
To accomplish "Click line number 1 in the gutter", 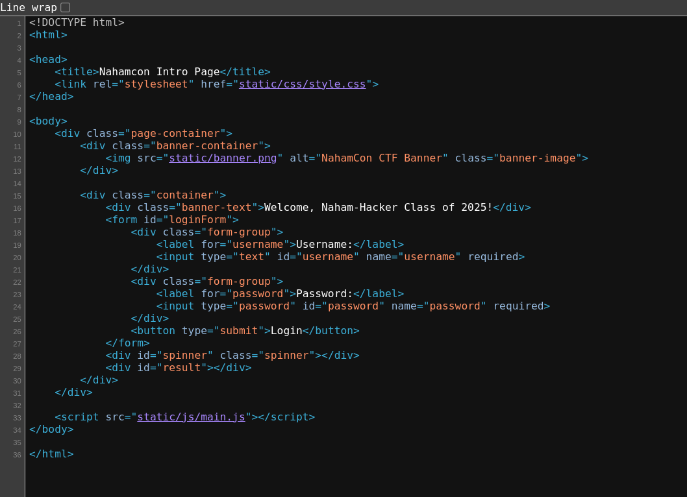I will pyautogui.click(x=19, y=23).
